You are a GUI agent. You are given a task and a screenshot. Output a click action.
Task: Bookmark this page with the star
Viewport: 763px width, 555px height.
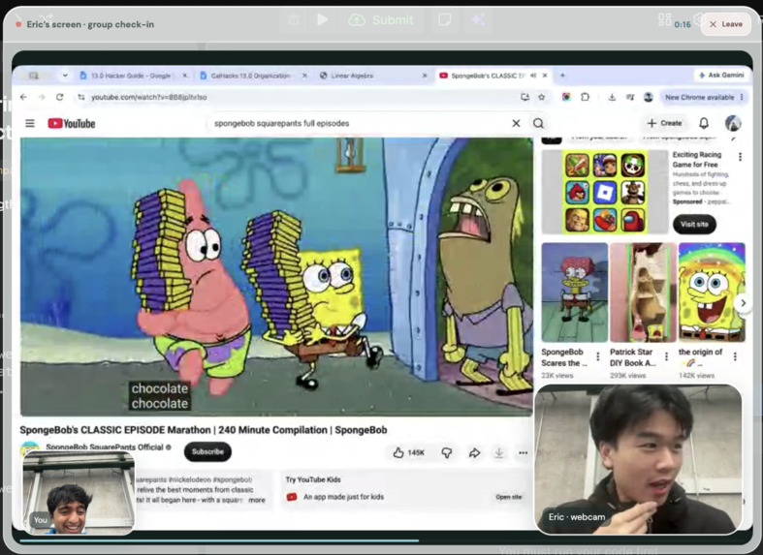[x=541, y=97]
